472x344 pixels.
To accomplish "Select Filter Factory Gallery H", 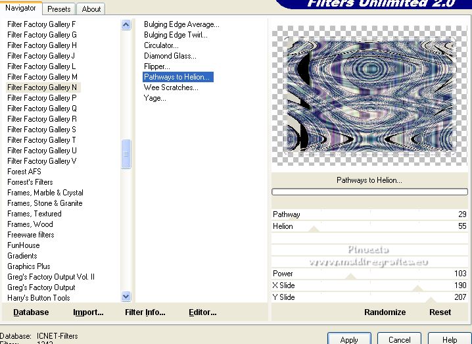I will pos(42,45).
